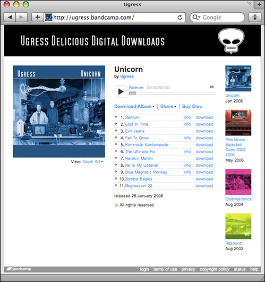The height and width of the screenshot is (282, 265).
Task: Open the Buy Disc link
Action: click(x=192, y=106)
